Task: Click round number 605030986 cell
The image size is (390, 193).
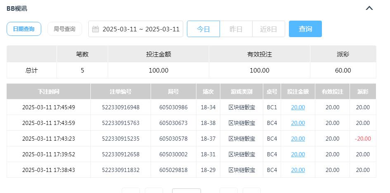Action: point(173,107)
